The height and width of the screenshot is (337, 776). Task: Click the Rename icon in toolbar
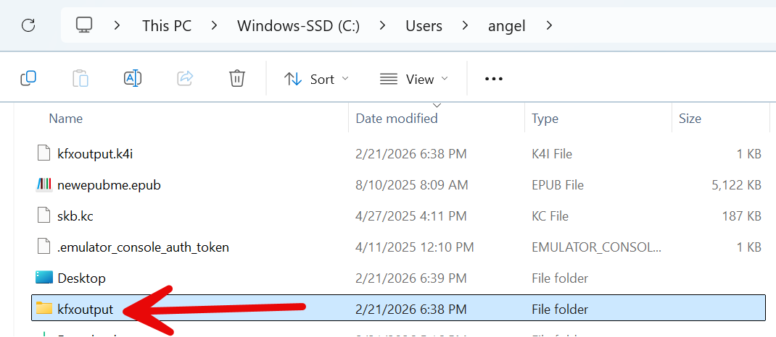(x=133, y=78)
